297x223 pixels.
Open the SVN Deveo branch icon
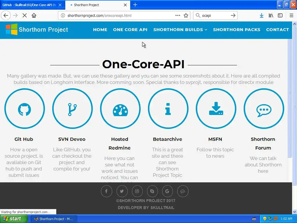pyautogui.click(x=72, y=109)
